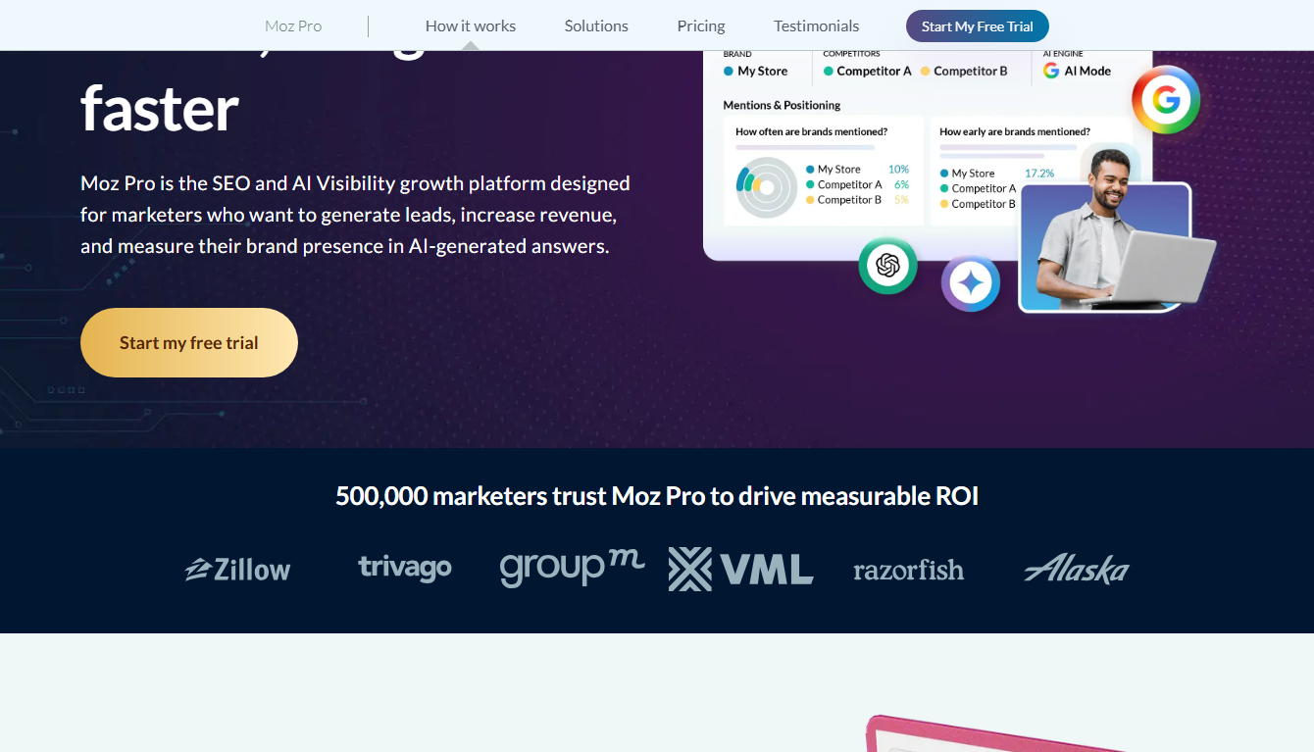The height and width of the screenshot is (752, 1314).
Task: Click the '500,000 marketers trust Moz Pro' heading
Action: (x=657, y=496)
